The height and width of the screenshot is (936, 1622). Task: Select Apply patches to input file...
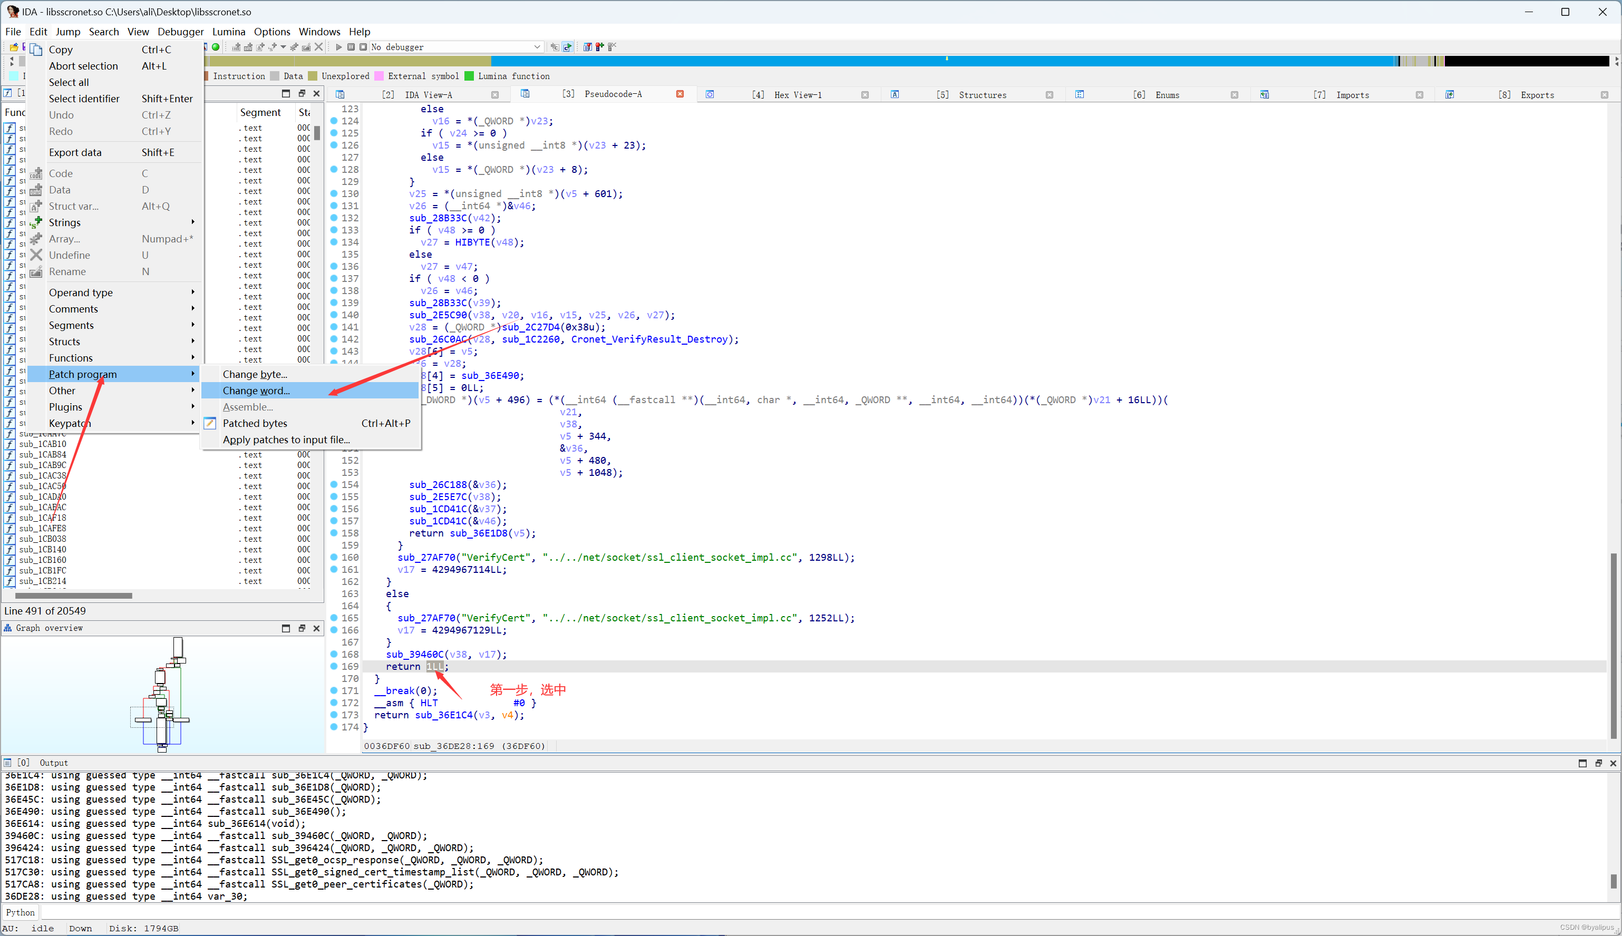[x=286, y=440]
